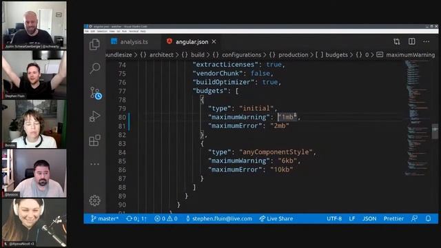Open notifications bell in status bar
The image size is (441, 248).
(428, 218)
